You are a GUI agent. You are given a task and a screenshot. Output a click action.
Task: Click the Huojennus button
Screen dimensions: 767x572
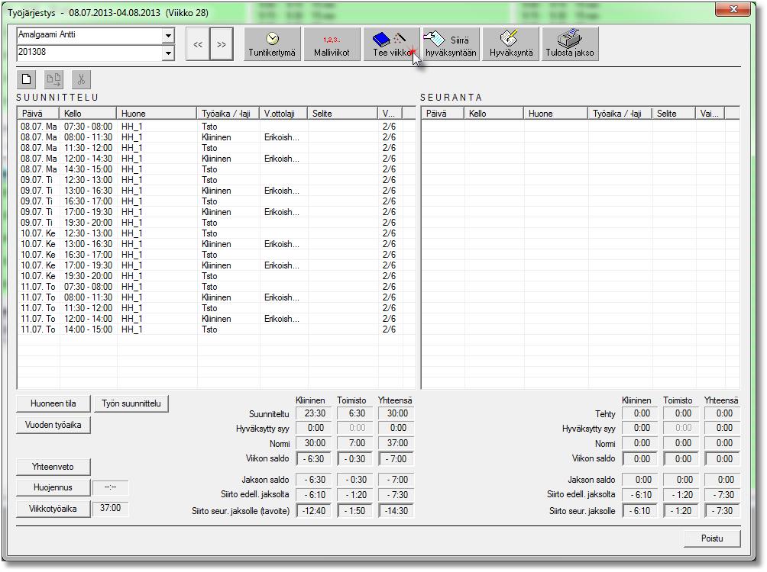[53, 487]
